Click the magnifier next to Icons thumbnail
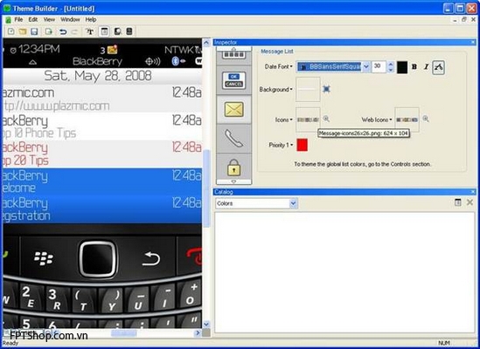 coord(326,119)
